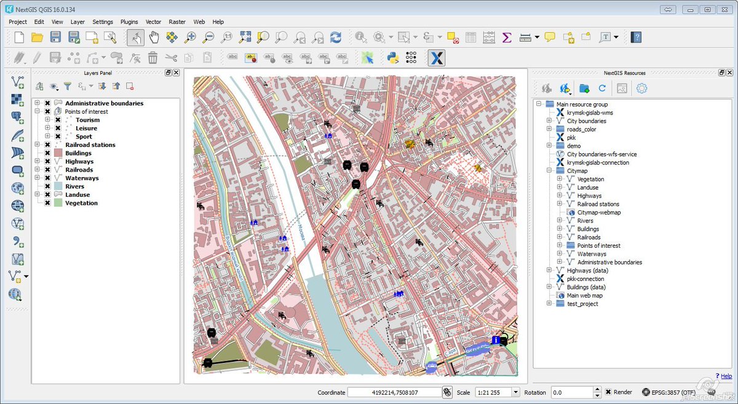Refresh the map canvas
738x404 pixels.
pyautogui.click(x=335, y=37)
